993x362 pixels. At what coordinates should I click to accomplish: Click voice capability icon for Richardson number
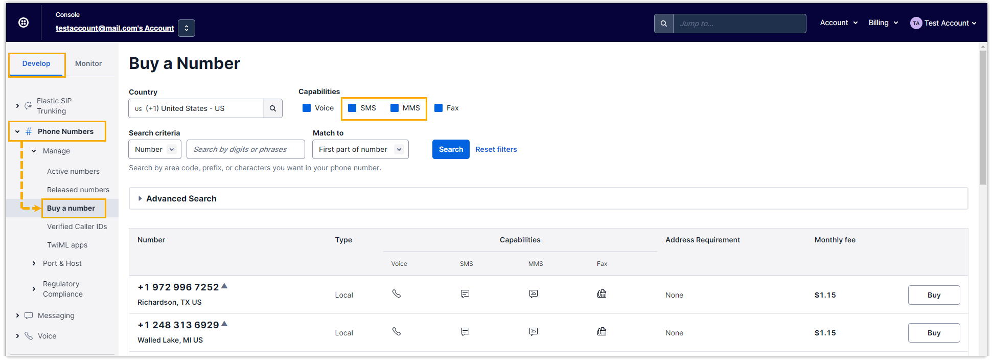[397, 294]
